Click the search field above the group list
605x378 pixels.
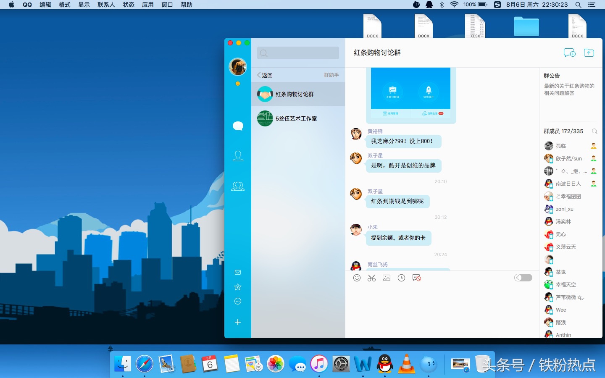pos(298,53)
